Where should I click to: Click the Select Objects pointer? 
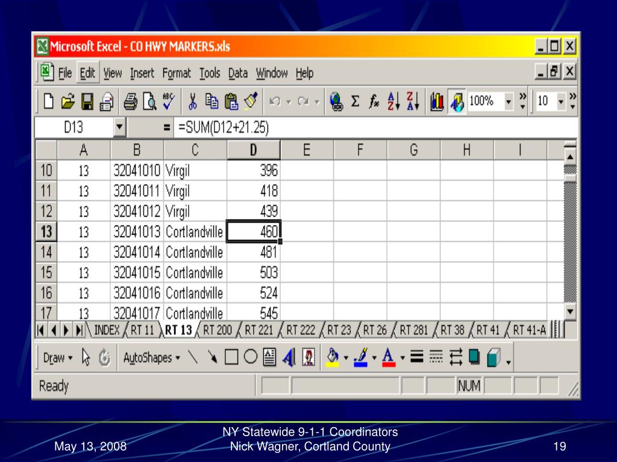click(86, 357)
